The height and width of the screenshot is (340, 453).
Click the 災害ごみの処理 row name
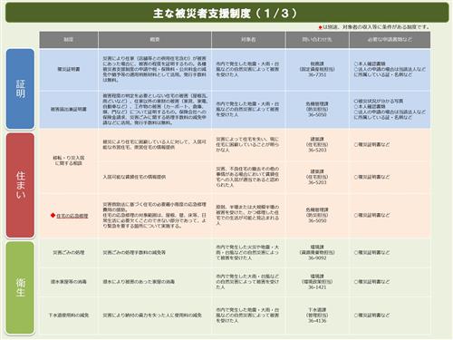tap(69, 252)
